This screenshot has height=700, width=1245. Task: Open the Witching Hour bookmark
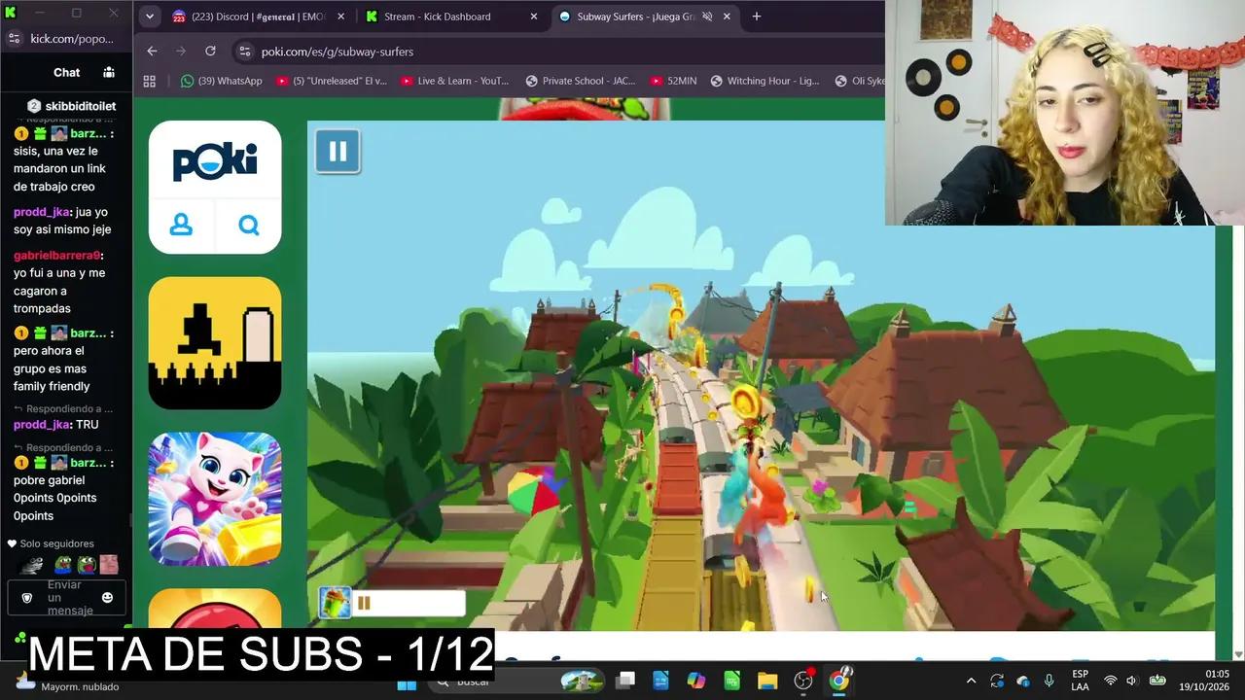click(765, 81)
